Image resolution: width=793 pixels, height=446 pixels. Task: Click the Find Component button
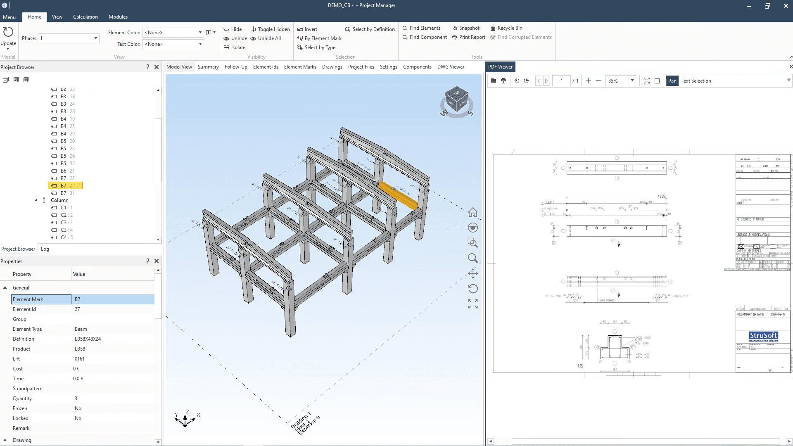click(428, 36)
